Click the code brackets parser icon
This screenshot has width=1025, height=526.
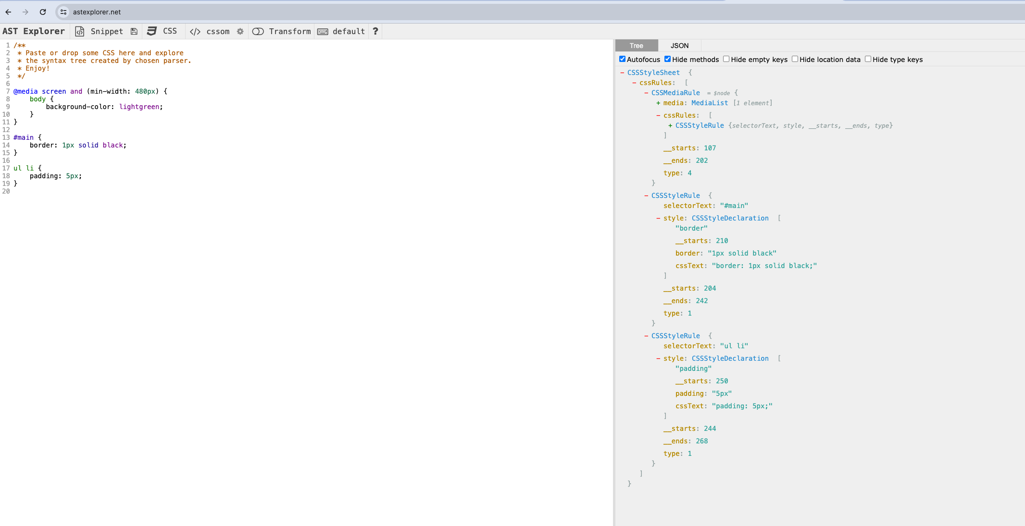tap(195, 32)
